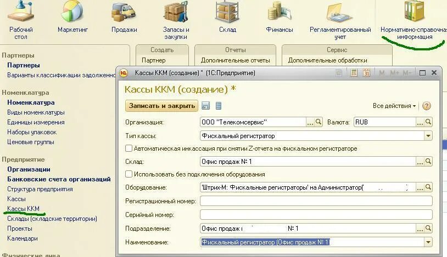Open Склады (складские территории) link
The height and width of the screenshot is (257, 447).
tap(52, 219)
